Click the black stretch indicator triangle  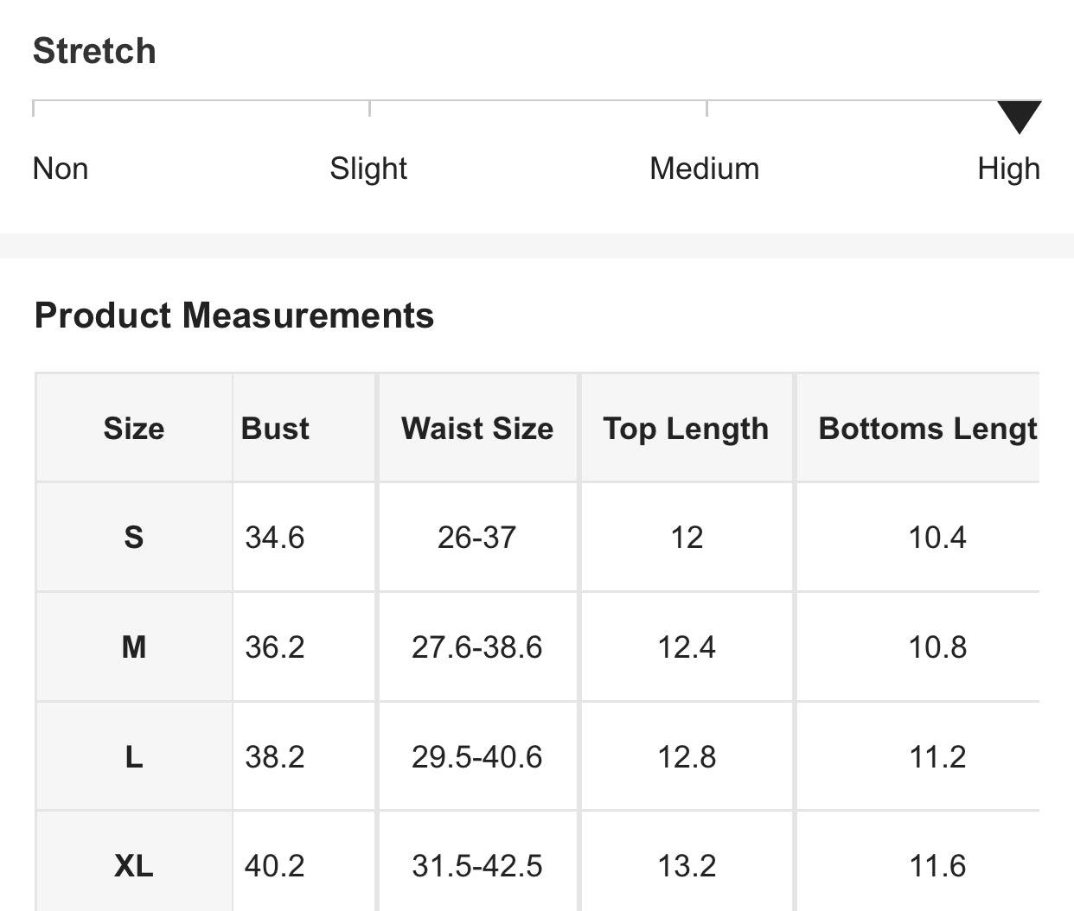[x=1019, y=116]
